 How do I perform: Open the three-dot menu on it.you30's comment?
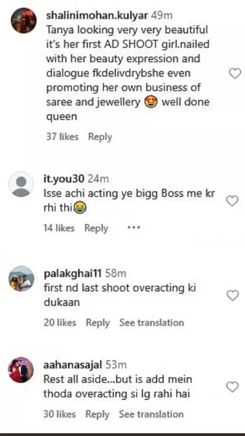(x=133, y=227)
